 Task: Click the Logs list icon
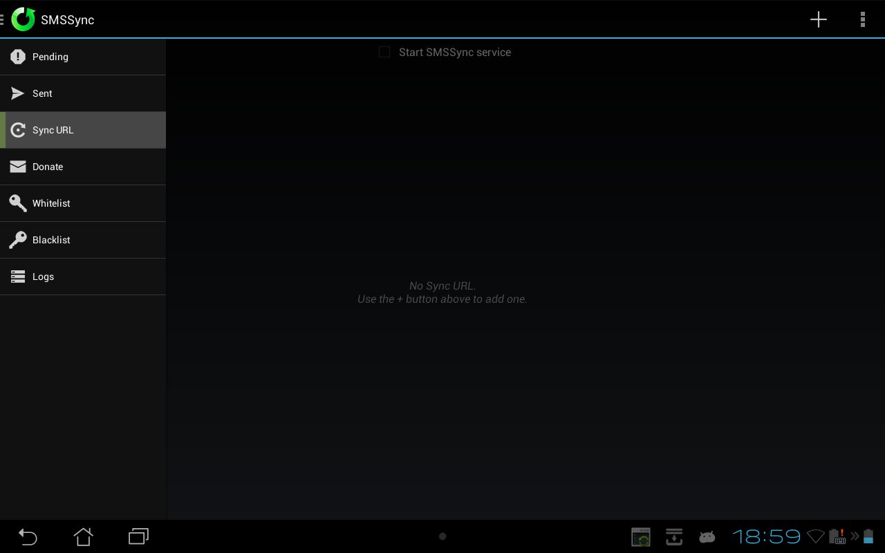(18, 276)
